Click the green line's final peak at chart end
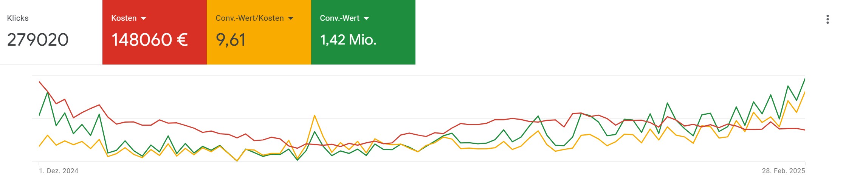This screenshot has height=180, width=843. 804,79
